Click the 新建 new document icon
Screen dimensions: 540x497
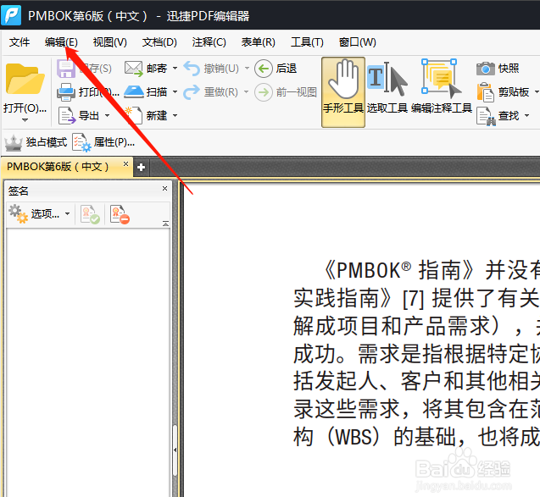click(x=134, y=115)
